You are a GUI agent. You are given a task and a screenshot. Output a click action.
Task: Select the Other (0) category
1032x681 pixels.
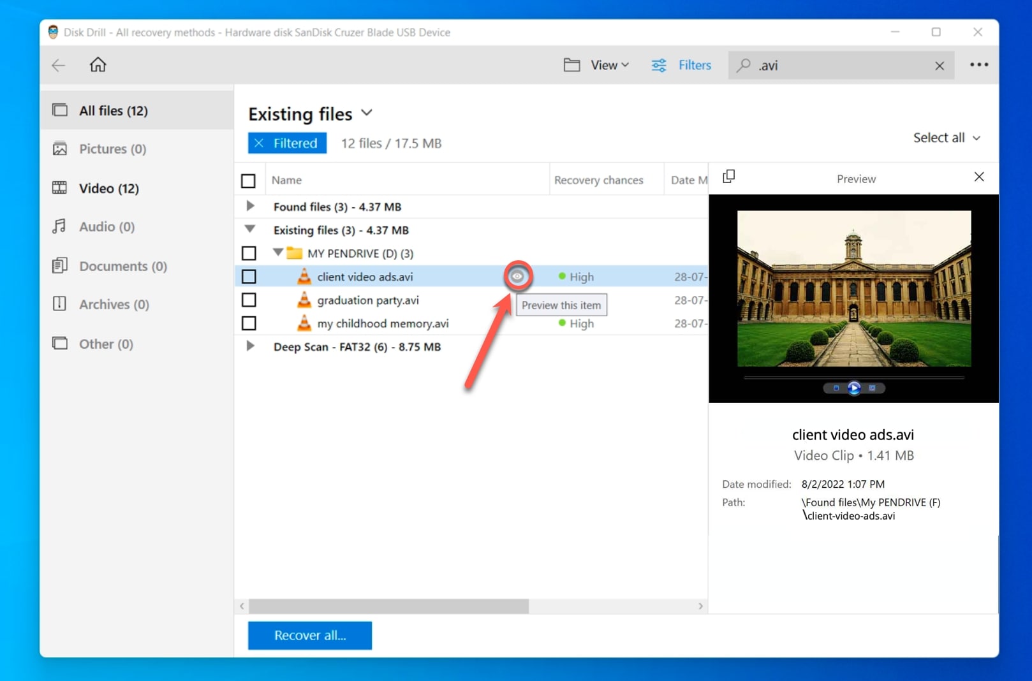coord(136,344)
